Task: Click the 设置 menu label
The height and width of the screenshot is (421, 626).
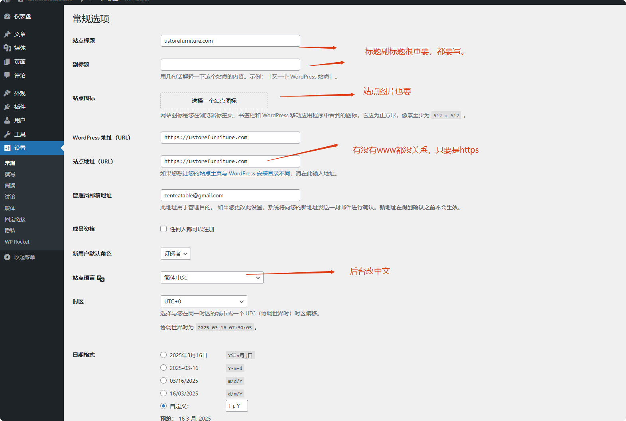Action: point(20,148)
